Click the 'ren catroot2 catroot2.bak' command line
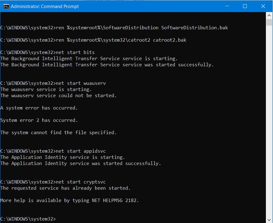 point(93,40)
